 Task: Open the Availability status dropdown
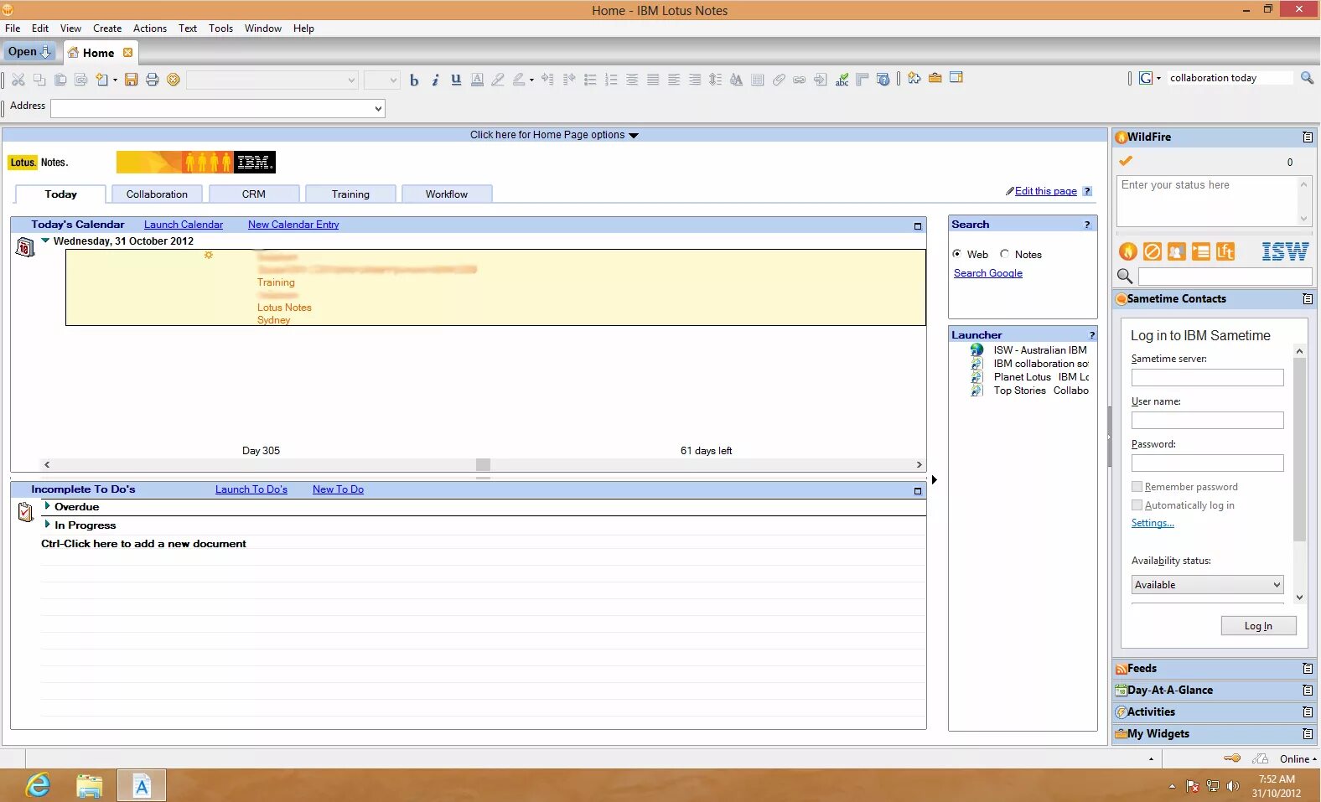click(1207, 585)
